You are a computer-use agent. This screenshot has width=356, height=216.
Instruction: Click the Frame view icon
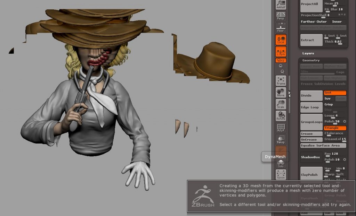point(281,81)
